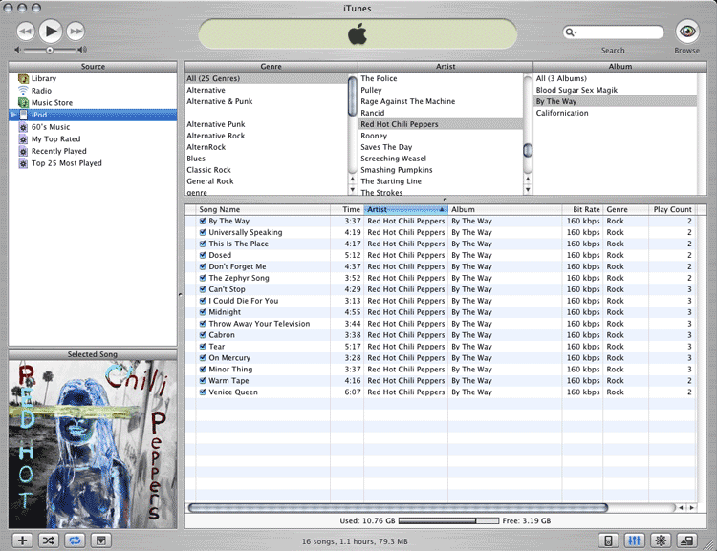Open the equalizer window button

(x=635, y=540)
